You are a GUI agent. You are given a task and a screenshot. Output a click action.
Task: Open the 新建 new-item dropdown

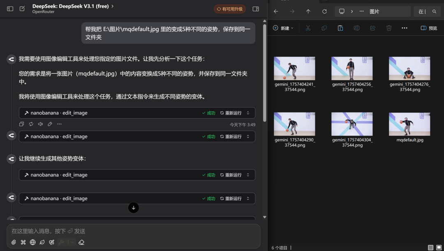pyautogui.click(x=282, y=28)
